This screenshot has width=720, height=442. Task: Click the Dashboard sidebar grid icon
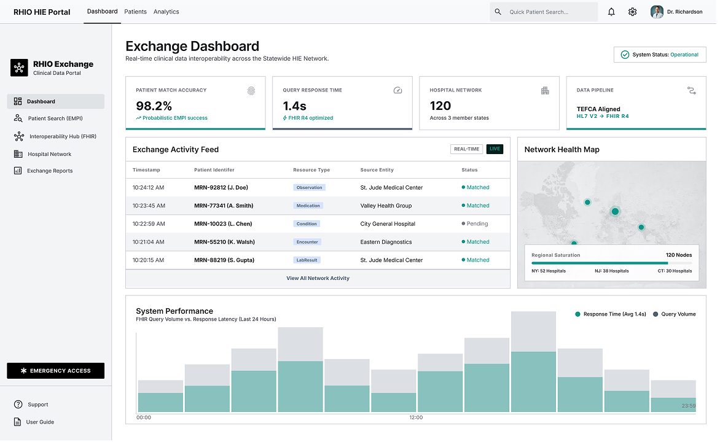coord(18,102)
